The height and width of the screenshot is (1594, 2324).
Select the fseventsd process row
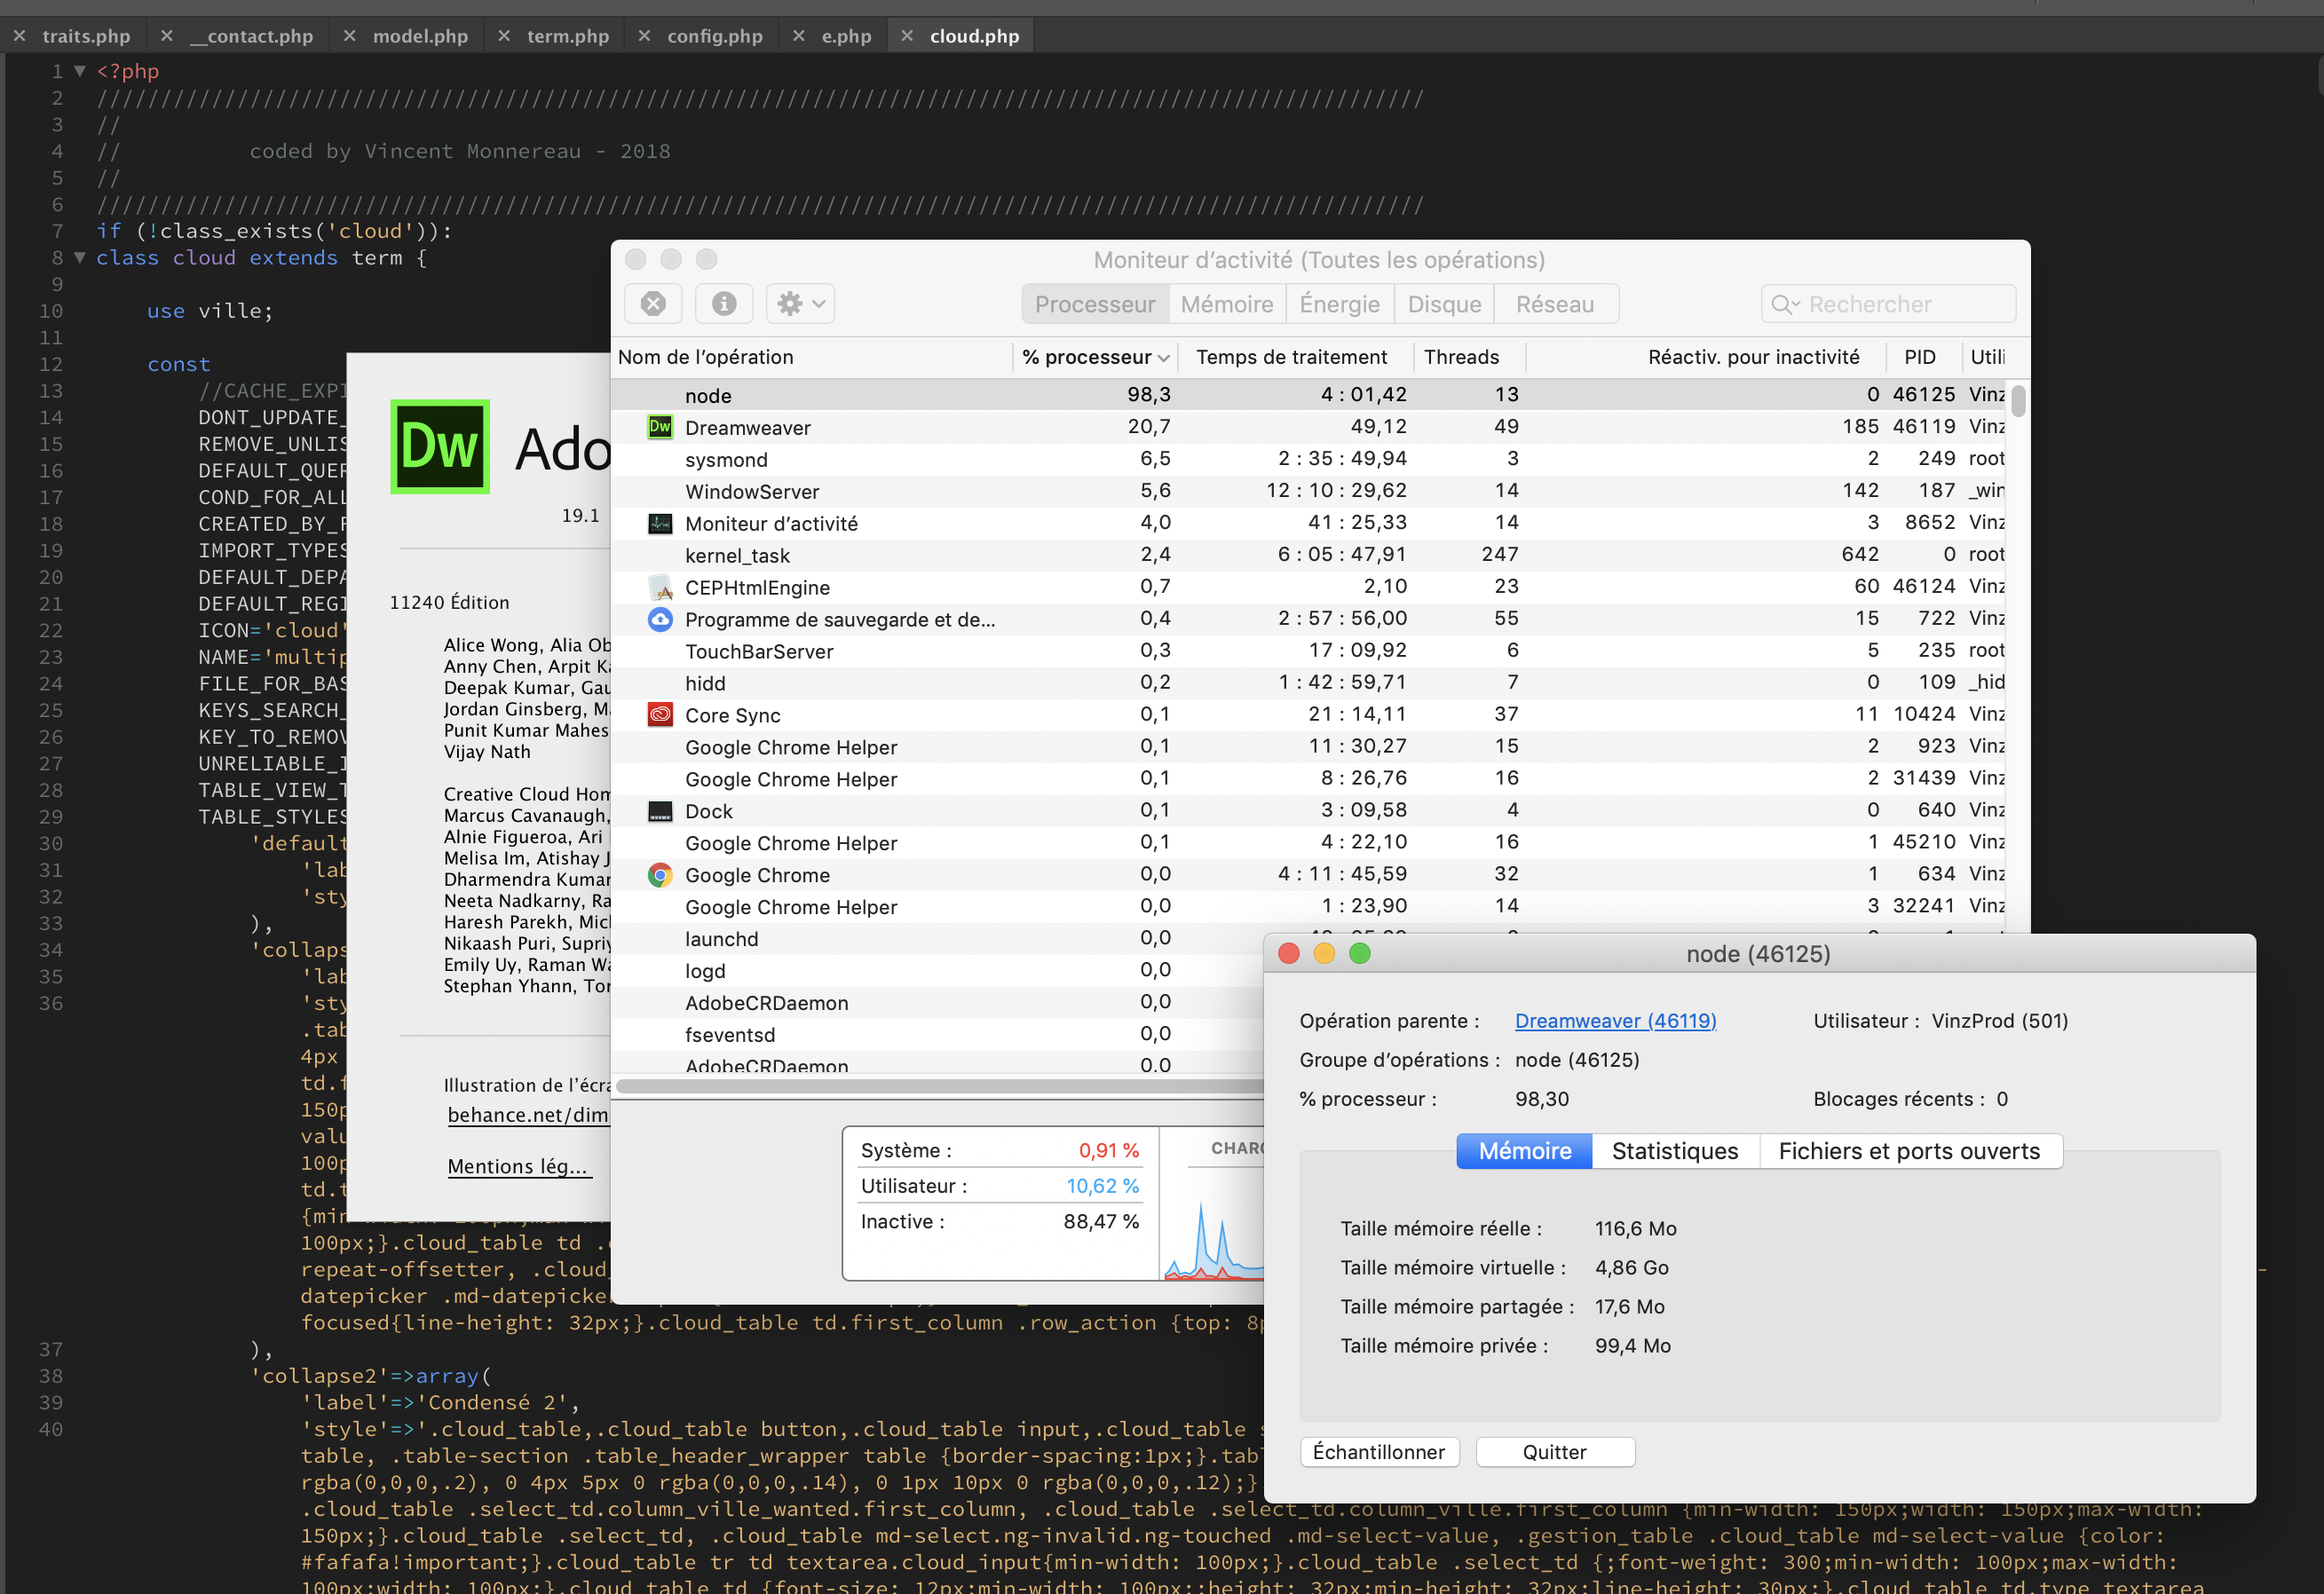click(x=938, y=1035)
